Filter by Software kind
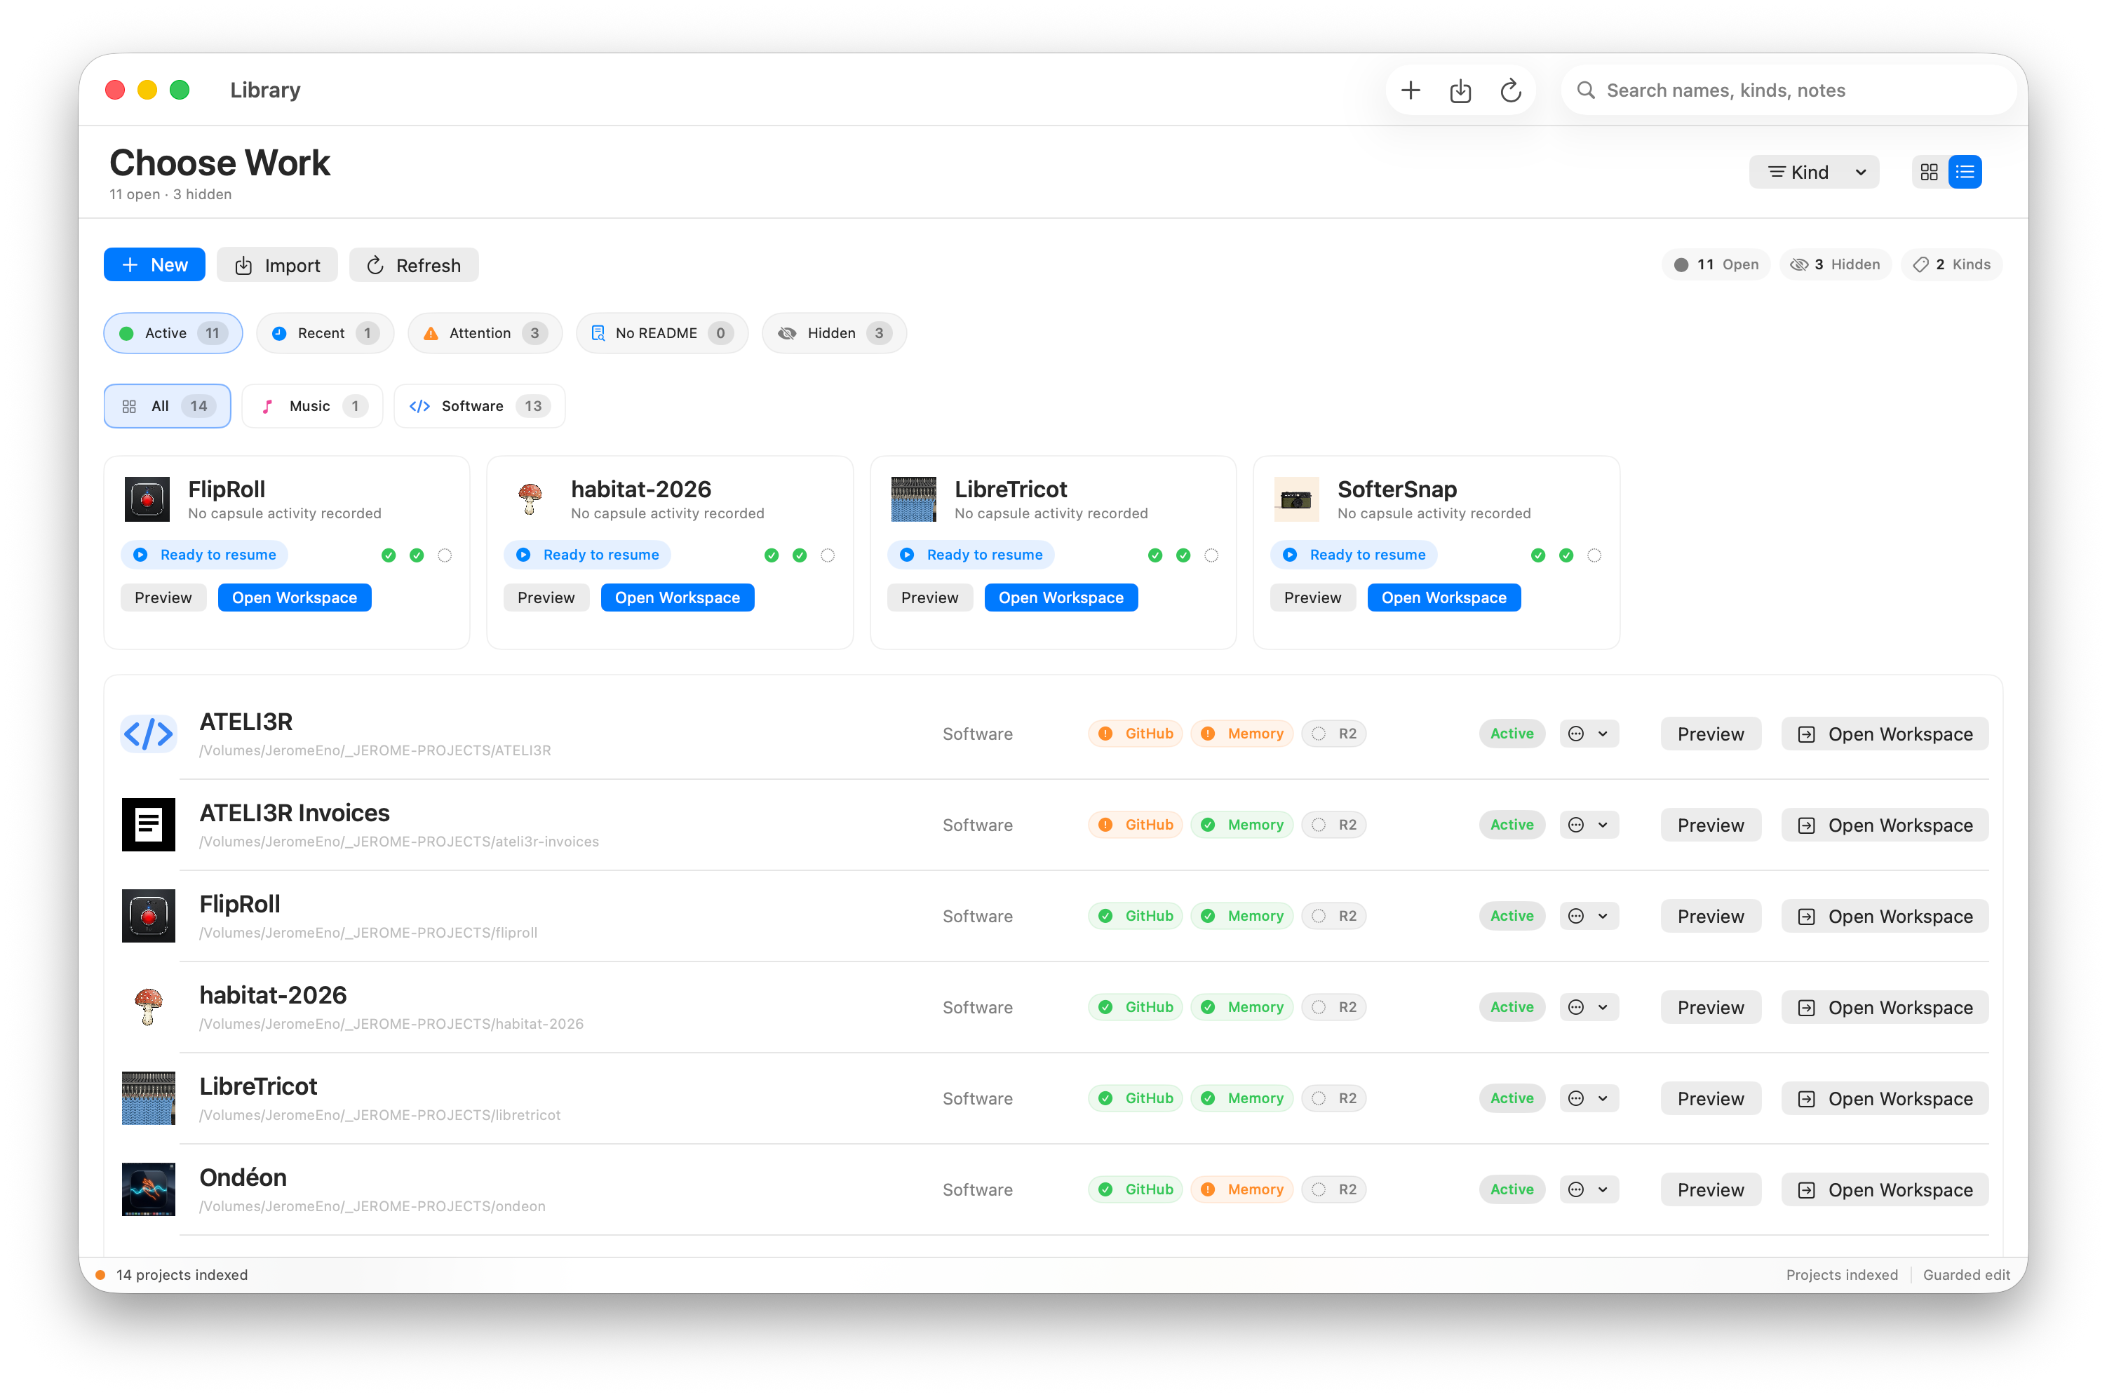The image size is (2107, 1397). (x=479, y=406)
